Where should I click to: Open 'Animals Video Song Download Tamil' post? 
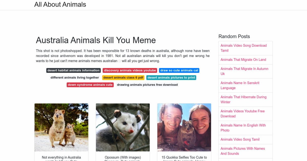click(244, 48)
